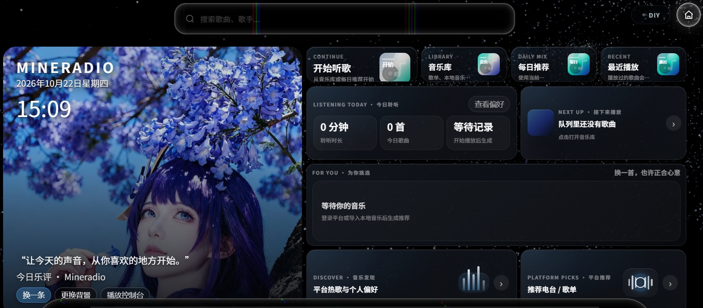
Task: Click the 查看偏好 button
Action: pyautogui.click(x=489, y=104)
